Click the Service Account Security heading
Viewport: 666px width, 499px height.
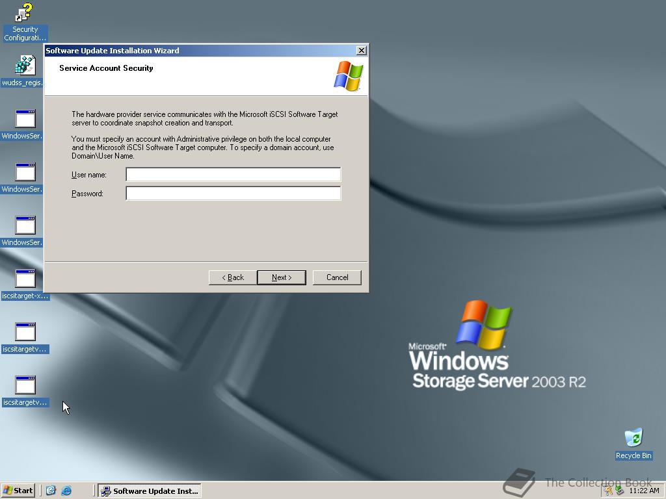point(106,68)
